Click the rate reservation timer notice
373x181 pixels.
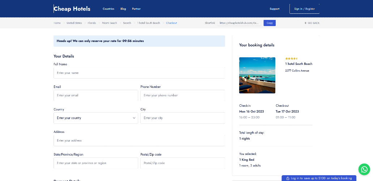[139, 41]
